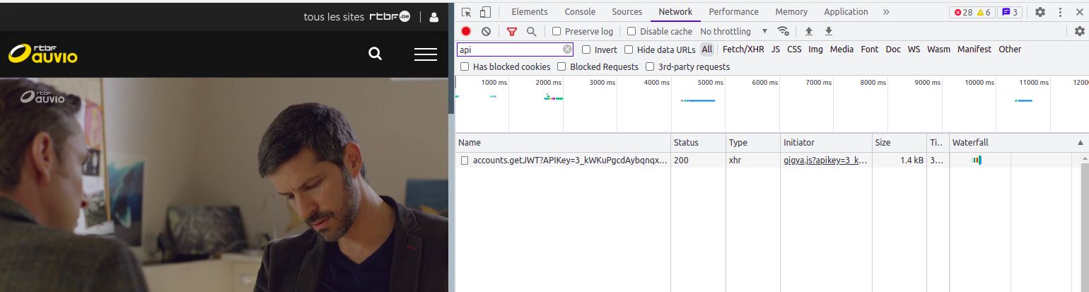Clear the api filter text
Image resolution: width=1089 pixels, height=292 pixels.
tap(567, 49)
